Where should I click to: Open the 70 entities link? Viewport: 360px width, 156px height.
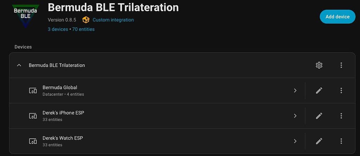pyautogui.click(x=83, y=30)
